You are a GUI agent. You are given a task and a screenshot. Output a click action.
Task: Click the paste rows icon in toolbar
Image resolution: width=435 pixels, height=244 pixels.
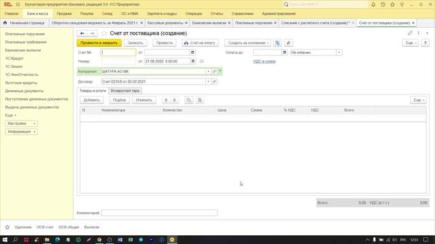pos(200,100)
